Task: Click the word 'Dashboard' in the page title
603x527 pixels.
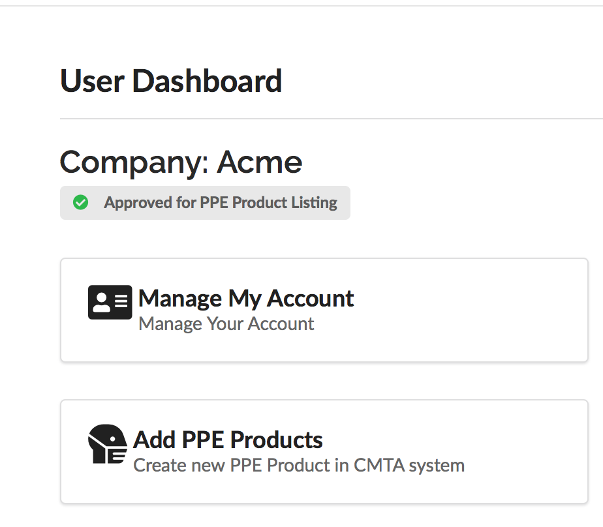Action: tap(207, 81)
